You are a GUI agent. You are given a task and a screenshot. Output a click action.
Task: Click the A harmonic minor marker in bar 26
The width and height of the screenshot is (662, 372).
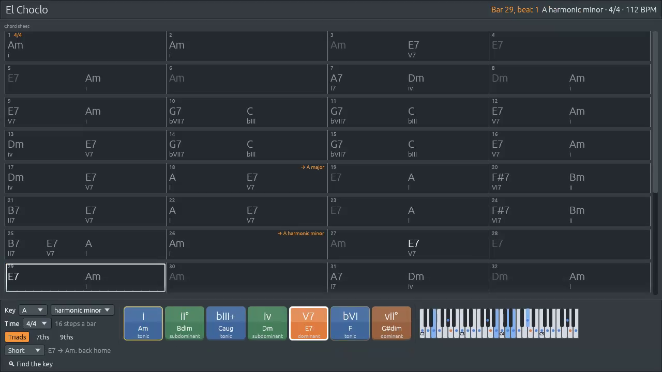coord(301,234)
